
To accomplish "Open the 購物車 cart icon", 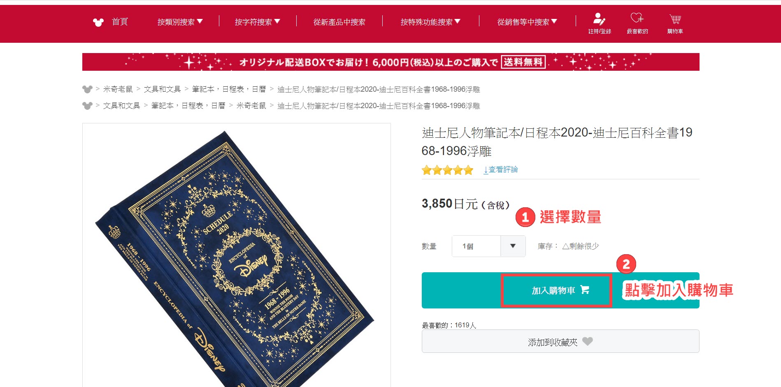I will coord(675,19).
